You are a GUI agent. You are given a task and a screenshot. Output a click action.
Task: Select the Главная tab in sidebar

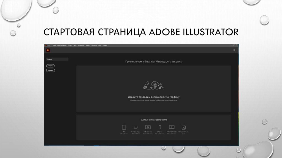click(x=57, y=59)
